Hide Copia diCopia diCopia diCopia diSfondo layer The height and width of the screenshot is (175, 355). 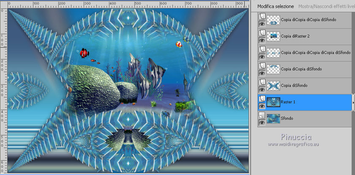click(262, 57)
